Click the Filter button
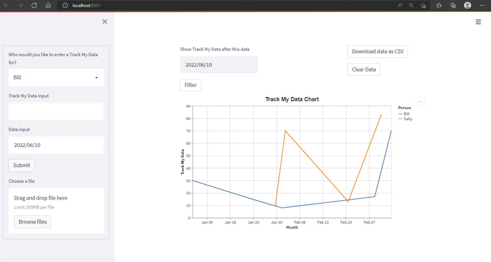Image resolution: width=491 pixels, height=262 pixels. click(191, 85)
